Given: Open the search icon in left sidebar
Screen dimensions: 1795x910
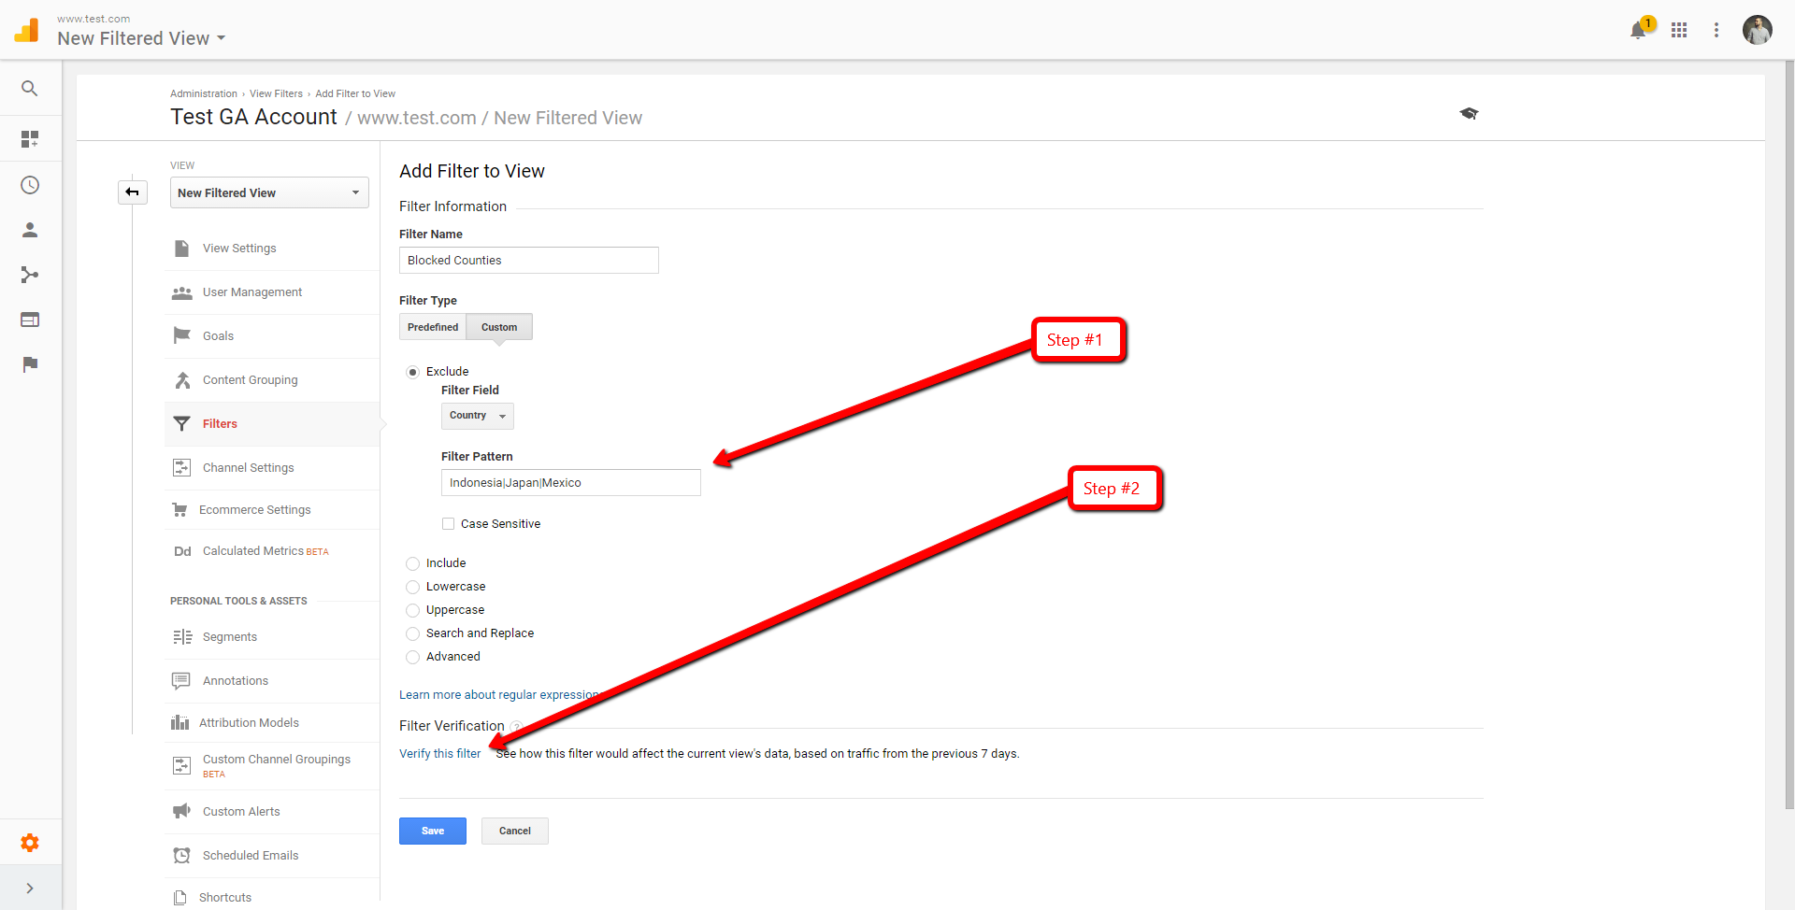Looking at the screenshot, I should coord(30,89).
